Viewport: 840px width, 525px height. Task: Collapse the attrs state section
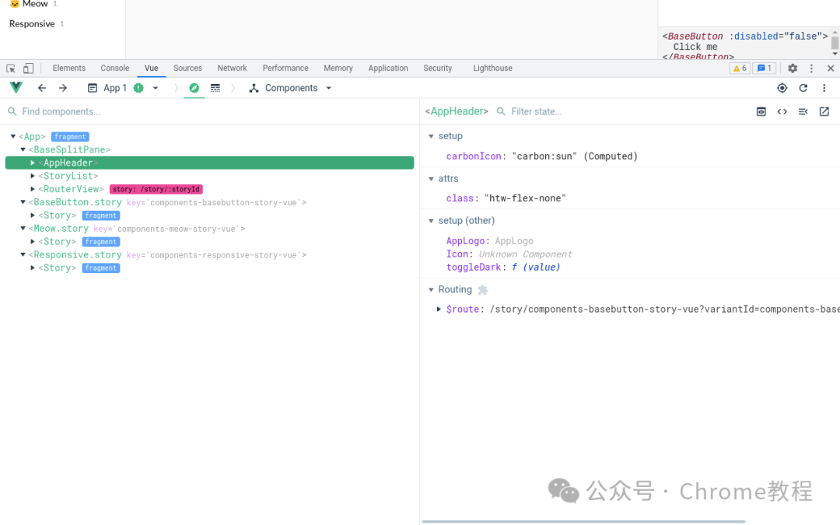click(x=431, y=179)
